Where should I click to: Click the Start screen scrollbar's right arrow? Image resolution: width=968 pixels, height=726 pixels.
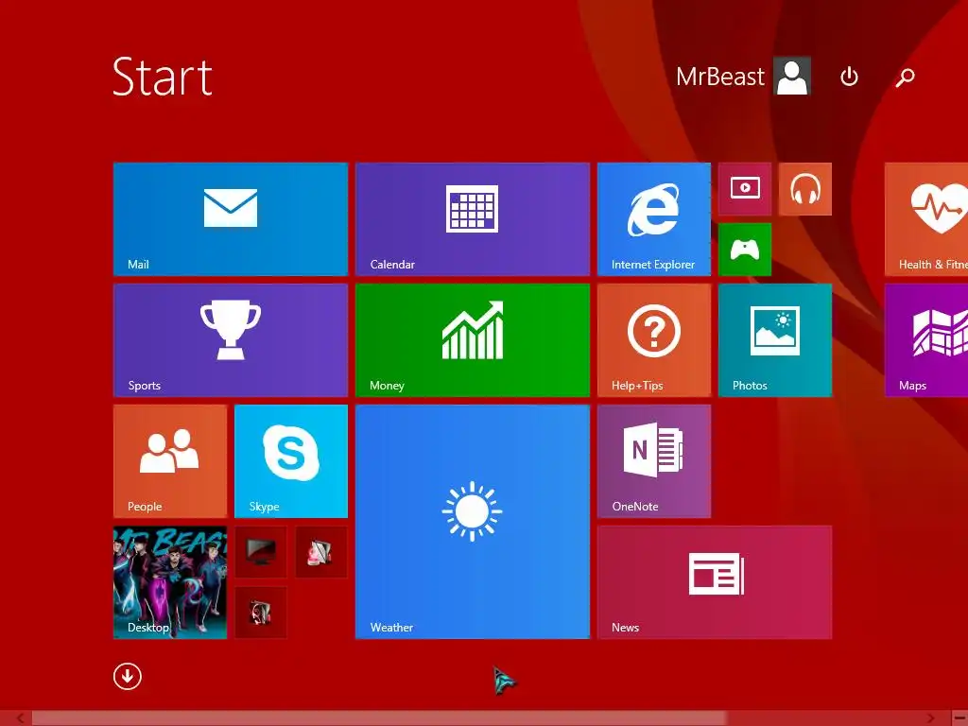click(x=931, y=718)
